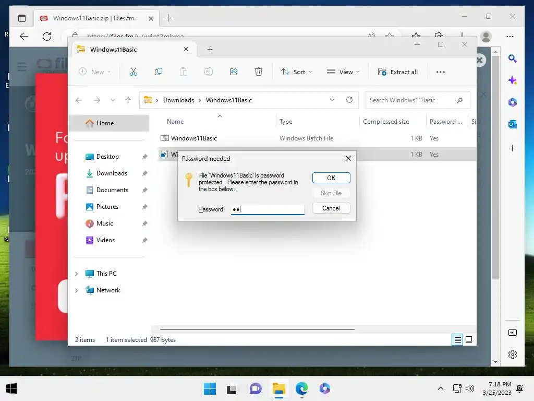The image size is (534, 401).
Task: Open the See more ellipsis menu in Explorer
Action: (440, 72)
